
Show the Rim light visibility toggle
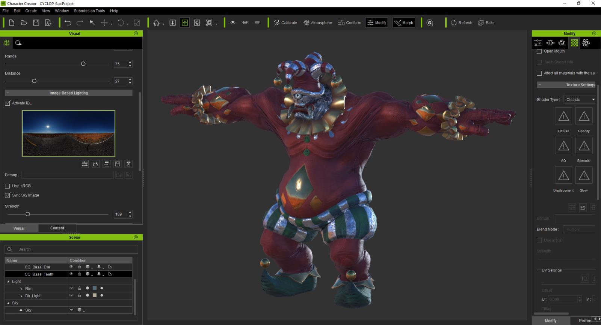[71, 288]
